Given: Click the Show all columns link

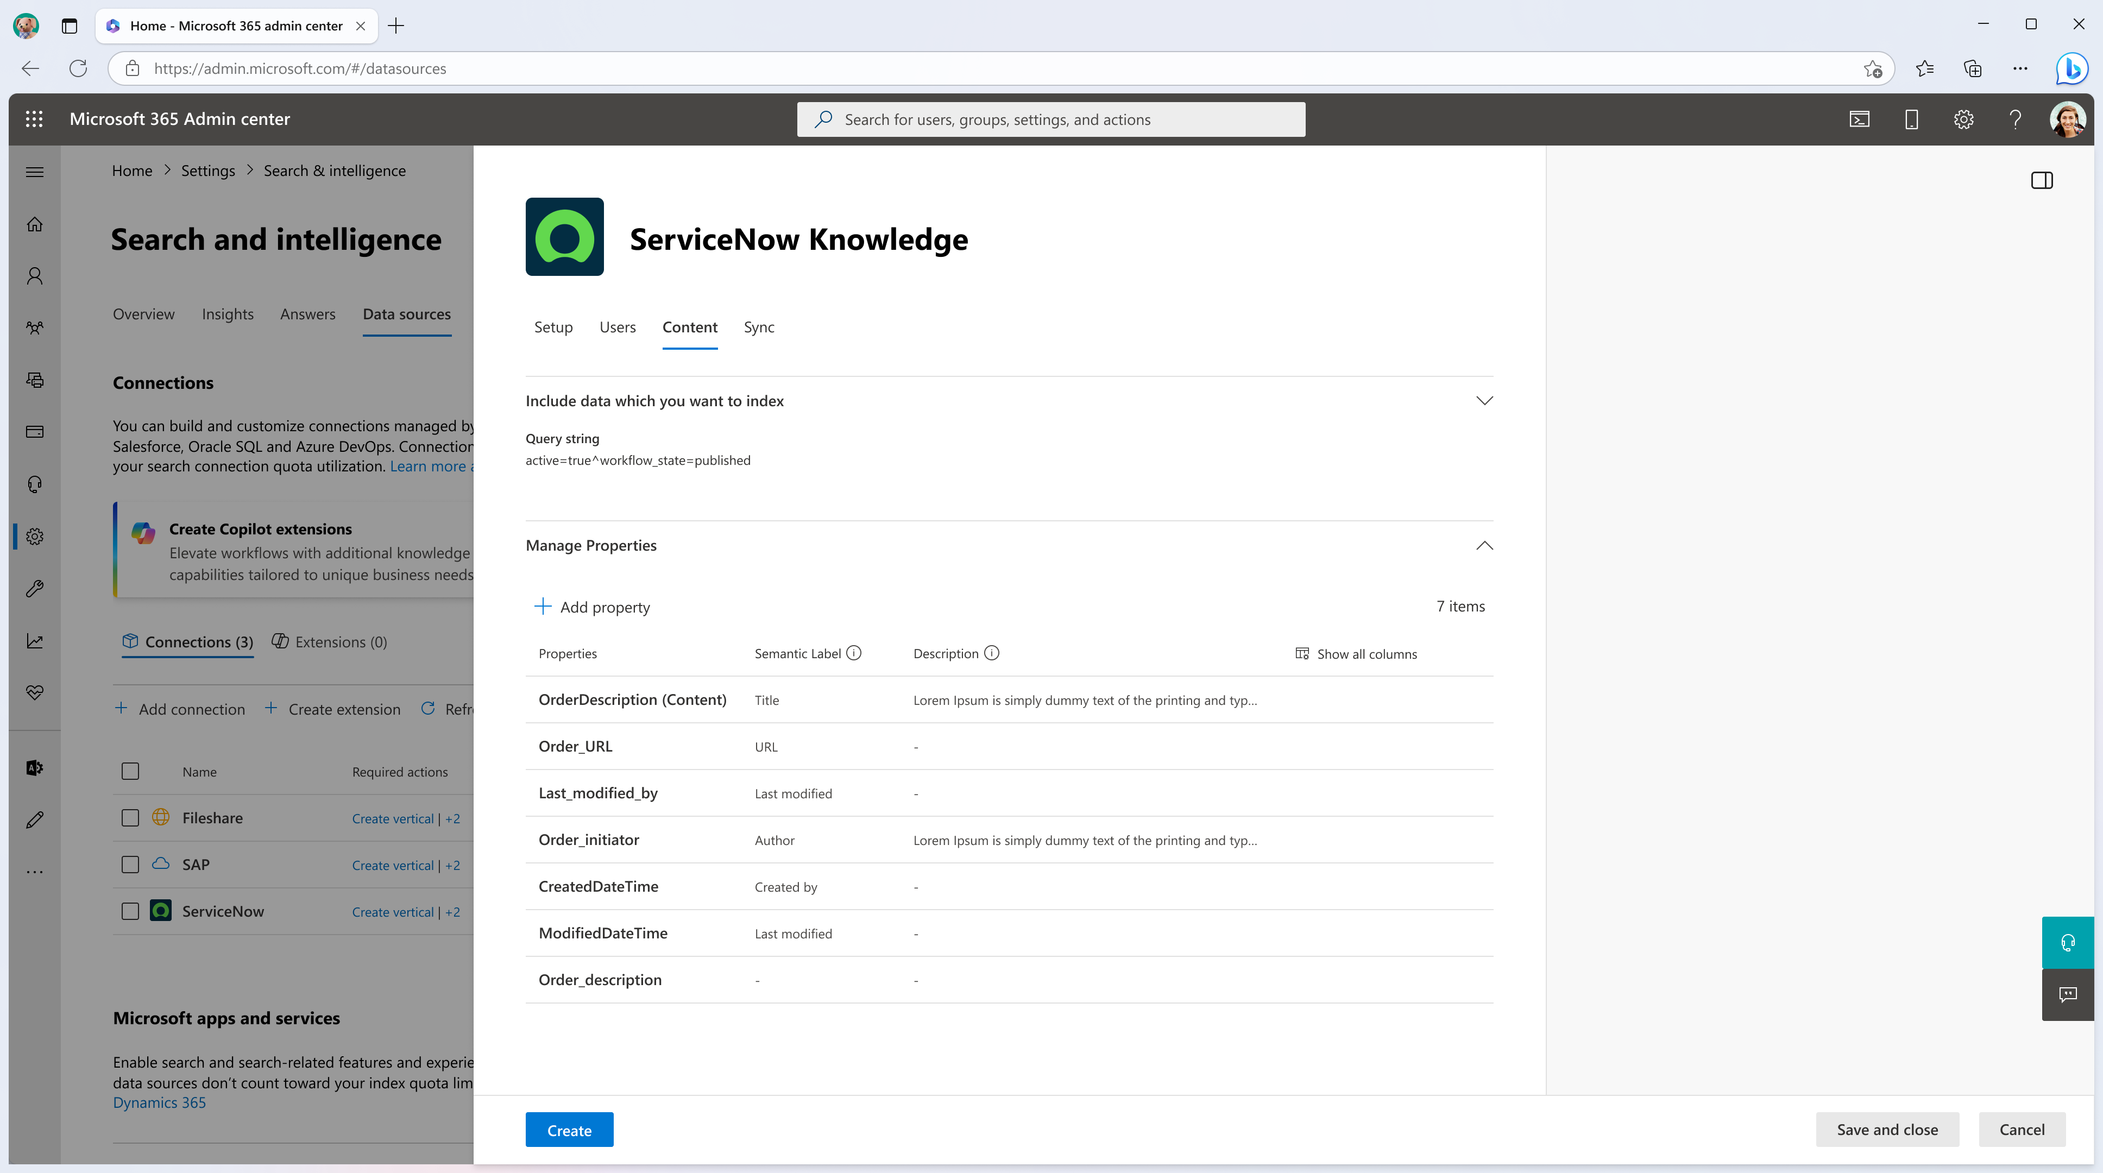Looking at the screenshot, I should point(1355,653).
